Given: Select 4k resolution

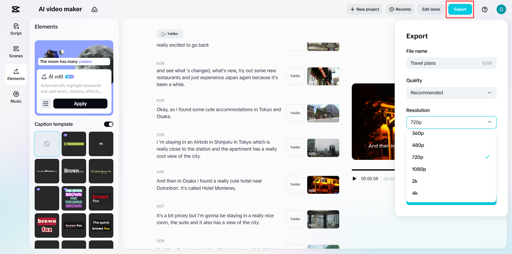Looking at the screenshot, I should (451, 193).
